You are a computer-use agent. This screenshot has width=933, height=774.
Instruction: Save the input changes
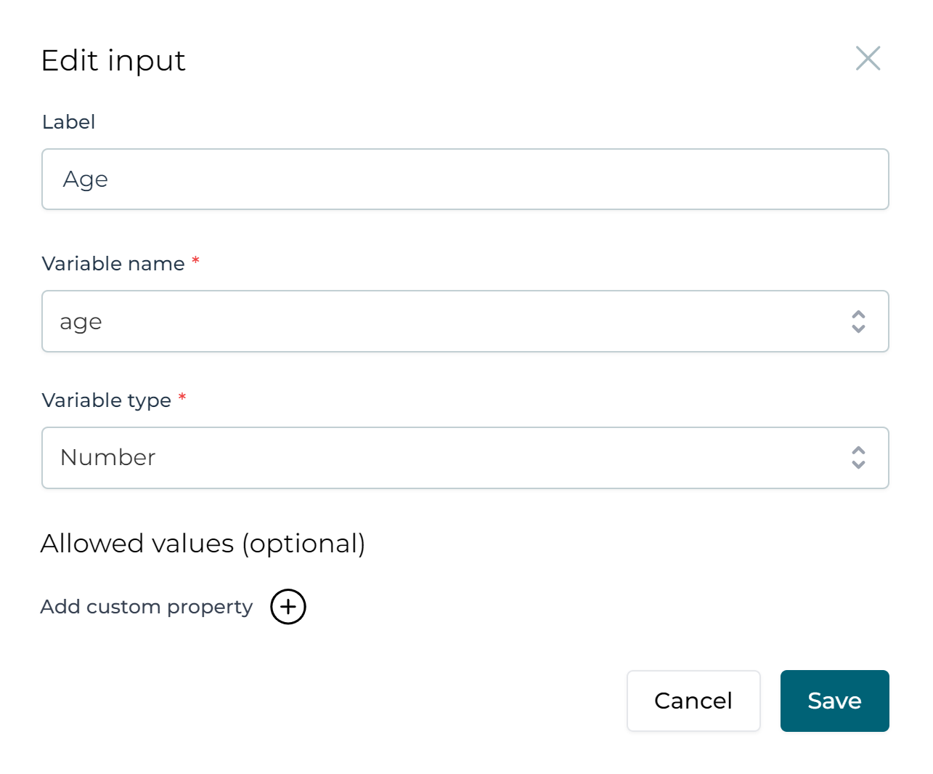coord(834,701)
